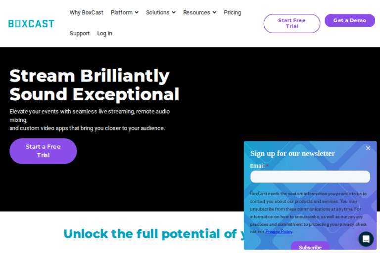Image resolution: width=380 pixels, height=253 pixels.
Task: Focus the newsletter Email input field
Action: pos(310,177)
